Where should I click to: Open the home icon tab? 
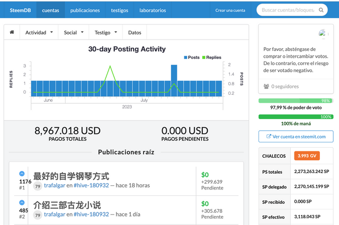pos(12,32)
